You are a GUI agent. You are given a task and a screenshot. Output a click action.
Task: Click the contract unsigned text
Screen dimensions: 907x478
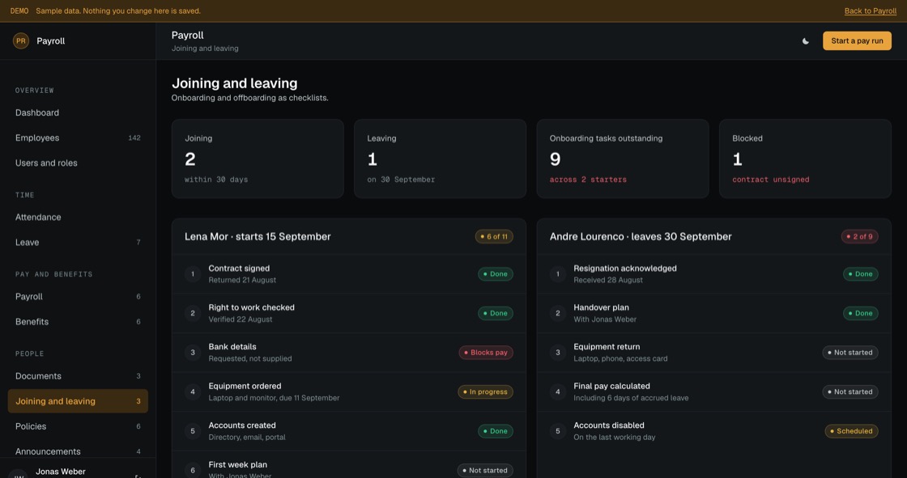tap(770, 180)
